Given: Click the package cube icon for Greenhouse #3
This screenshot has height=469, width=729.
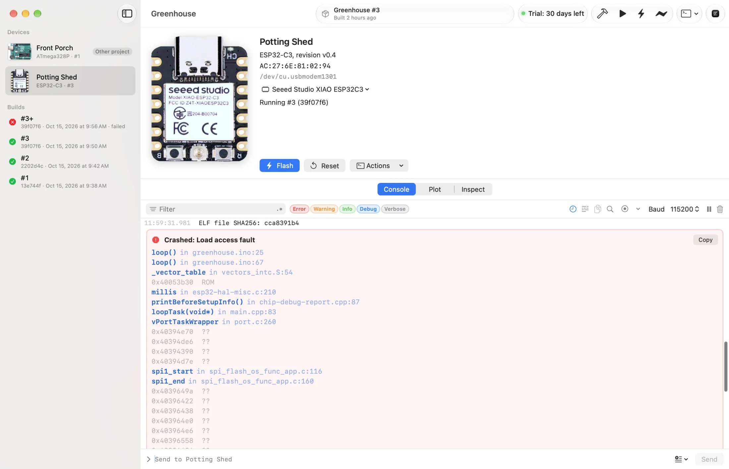Looking at the screenshot, I should click(325, 14).
